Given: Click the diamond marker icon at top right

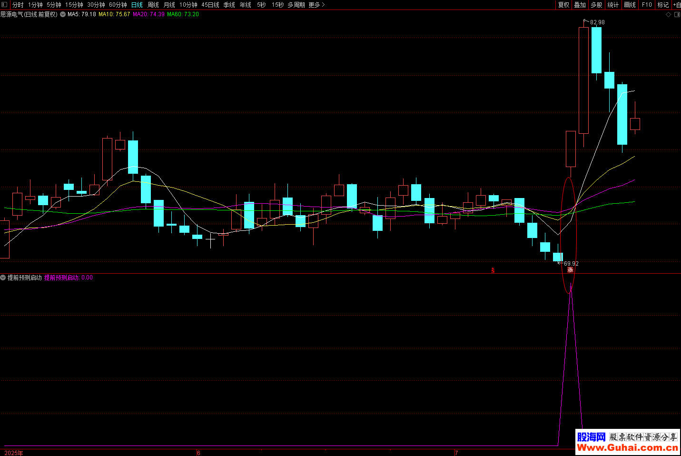Looking at the screenshot, I should [x=668, y=15].
